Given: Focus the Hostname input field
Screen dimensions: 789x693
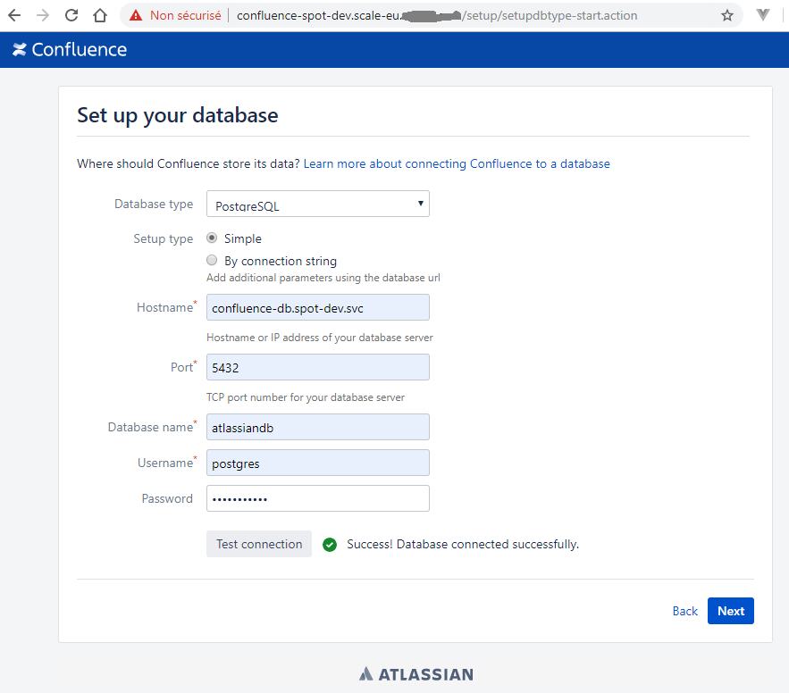Looking at the screenshot, I should click(x=317, y=308).
